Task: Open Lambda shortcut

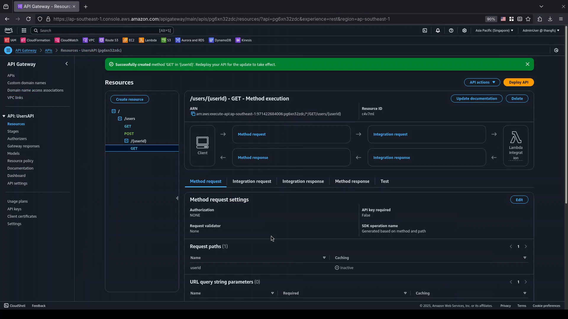Action: pos(148,40)
